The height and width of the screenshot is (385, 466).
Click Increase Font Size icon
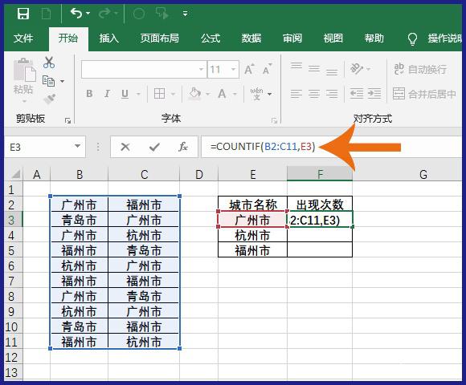[x=249, y=69]
